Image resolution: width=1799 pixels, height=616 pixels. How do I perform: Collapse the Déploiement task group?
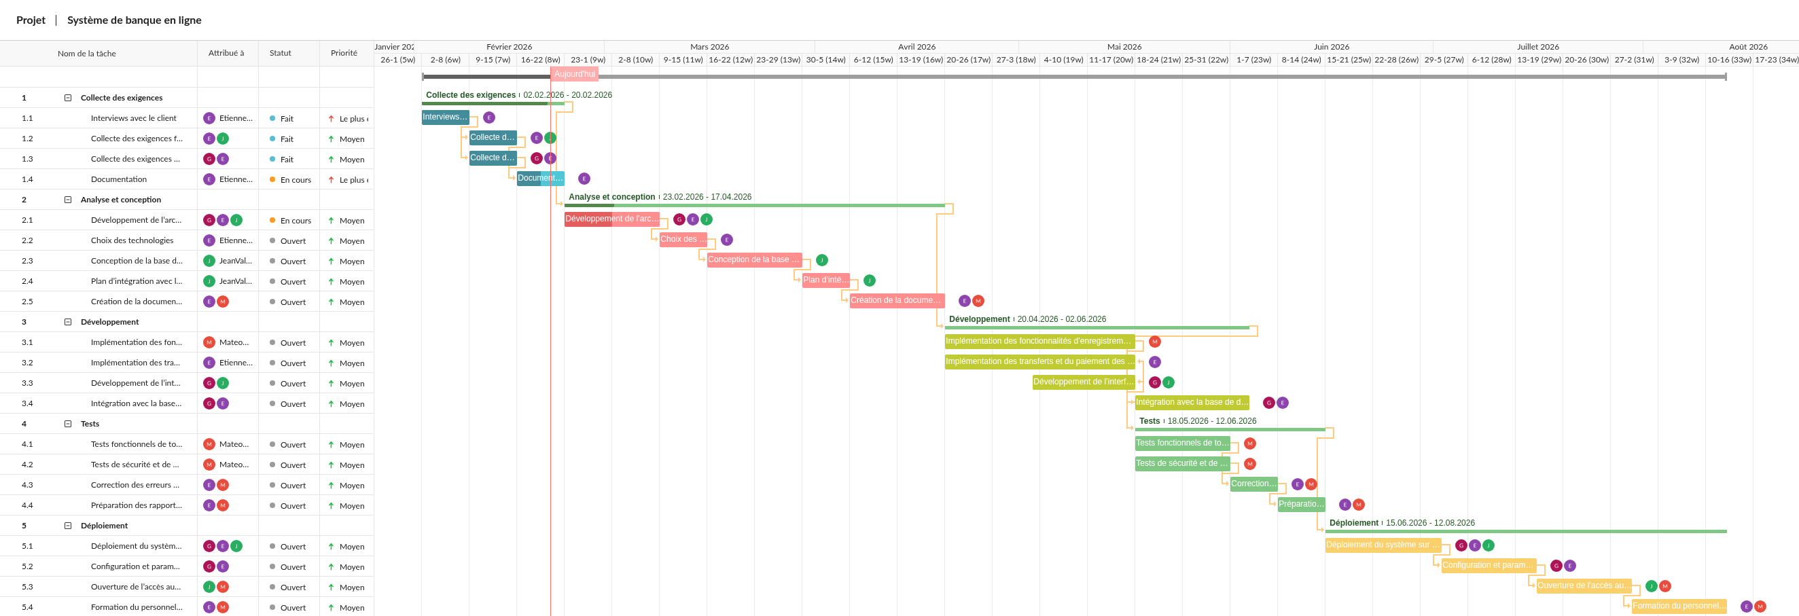tap(68, 526)
